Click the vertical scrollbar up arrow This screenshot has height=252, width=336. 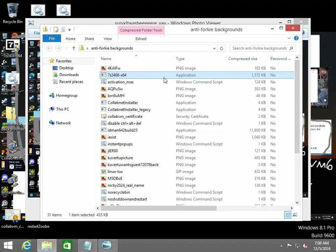coord(297,57)
